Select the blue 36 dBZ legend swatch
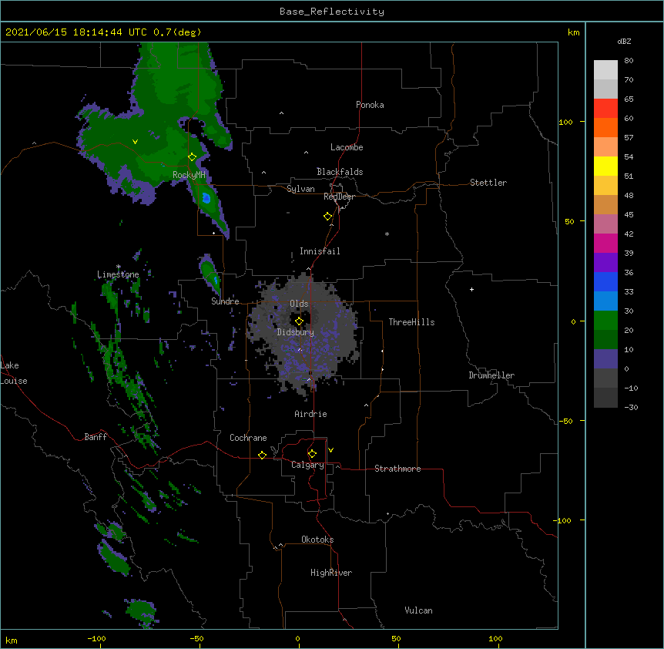 coord(605,281)
